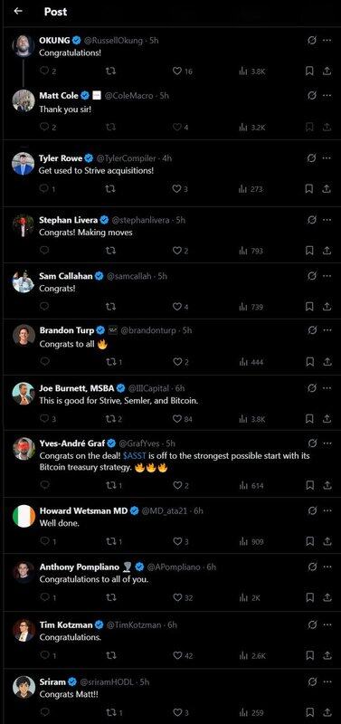
Task: Open Joe Burnett, MSBA profile name
Action: (77, 388)
